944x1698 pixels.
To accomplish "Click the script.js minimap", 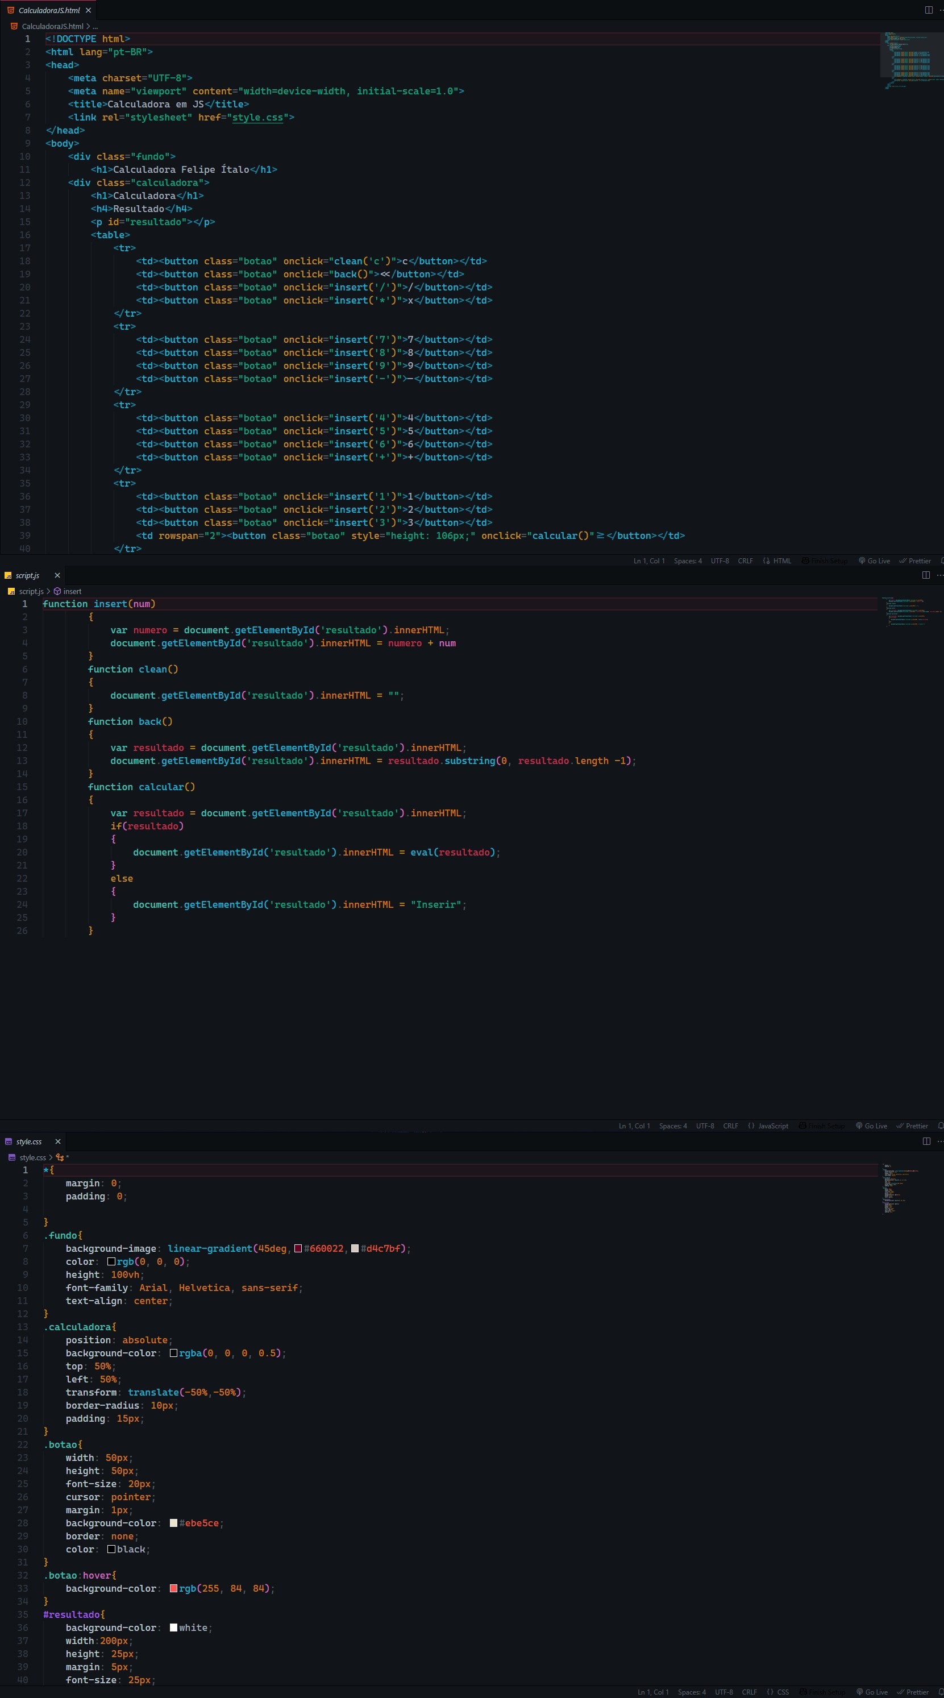I will point(911,612).
